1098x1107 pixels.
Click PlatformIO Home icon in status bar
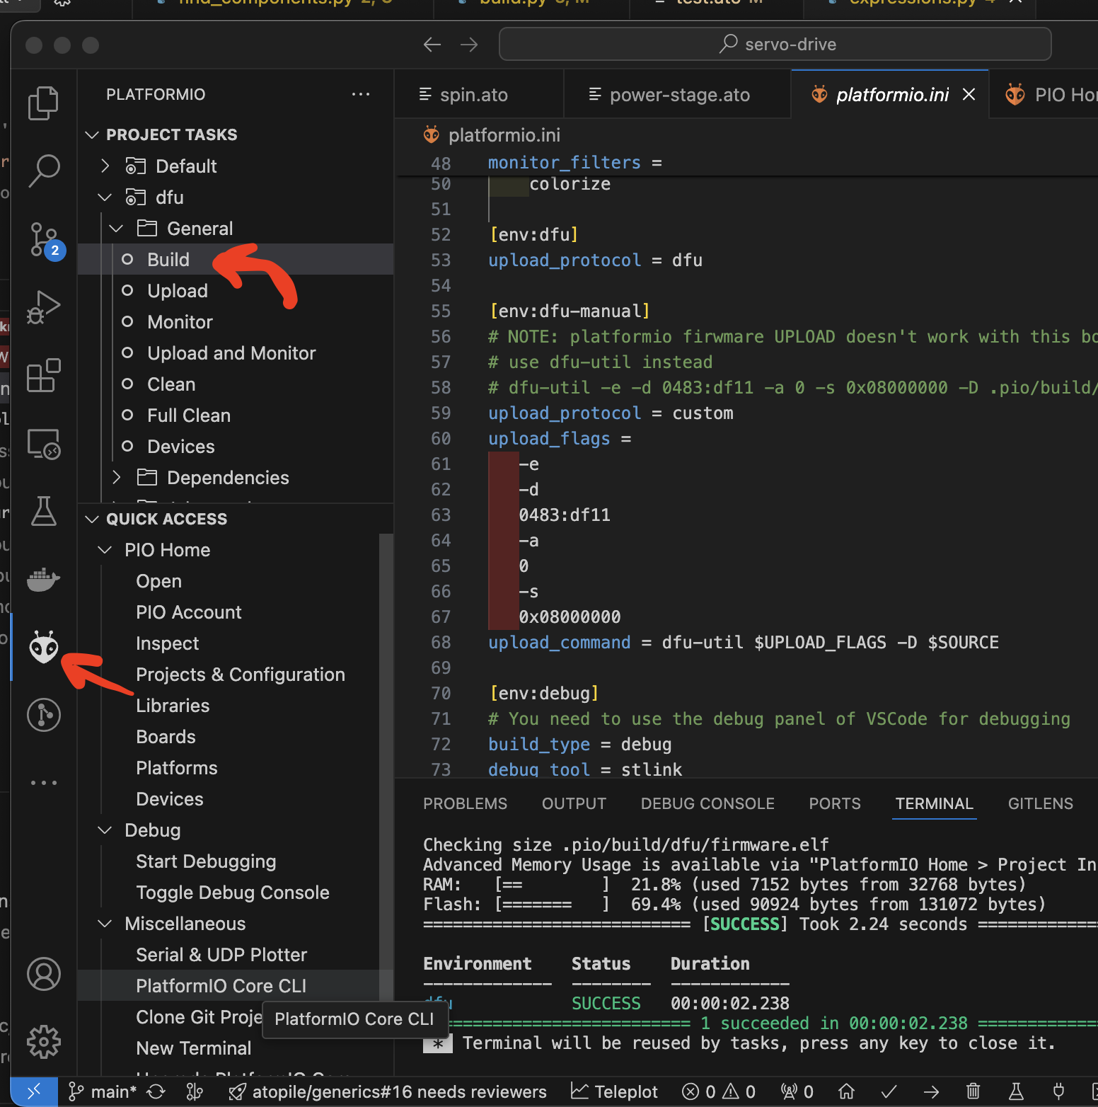click(846, 1092)
